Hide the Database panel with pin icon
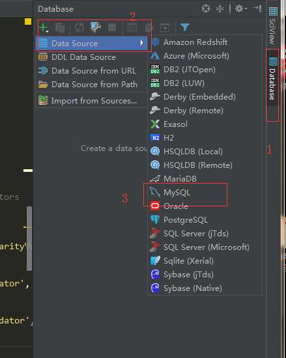The width and height of the screenshot is (286, 358). pos(257,8)
